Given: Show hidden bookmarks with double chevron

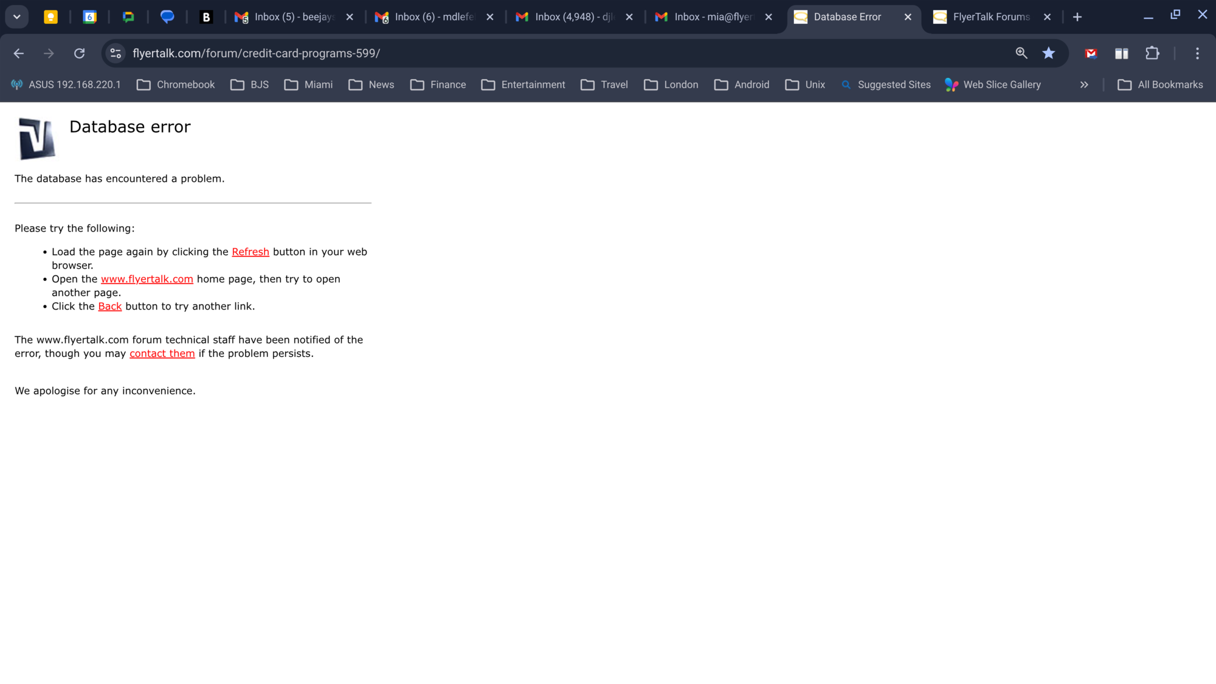Looking at the screenshot, I should (x=1084, y=85).
